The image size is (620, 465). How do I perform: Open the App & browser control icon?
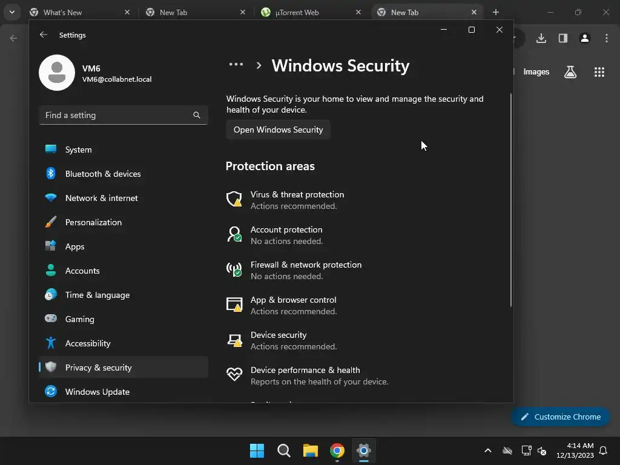(234, 305)
